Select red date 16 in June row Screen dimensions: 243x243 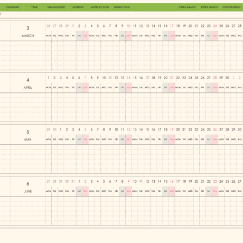(172, 181)
